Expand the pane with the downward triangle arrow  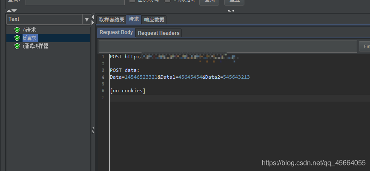(14, 11)
